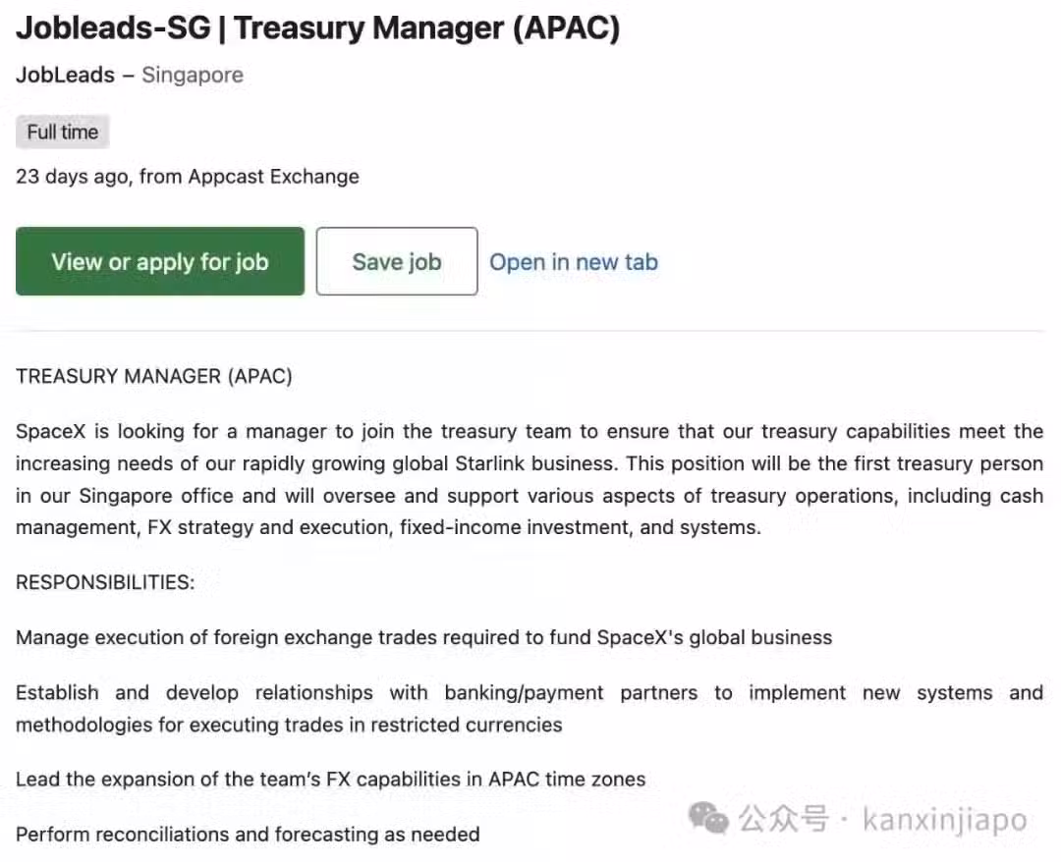
Task: Click the Jobleads-SG Treasury Manager (APAC) title
Action: [x=317, y=28]
